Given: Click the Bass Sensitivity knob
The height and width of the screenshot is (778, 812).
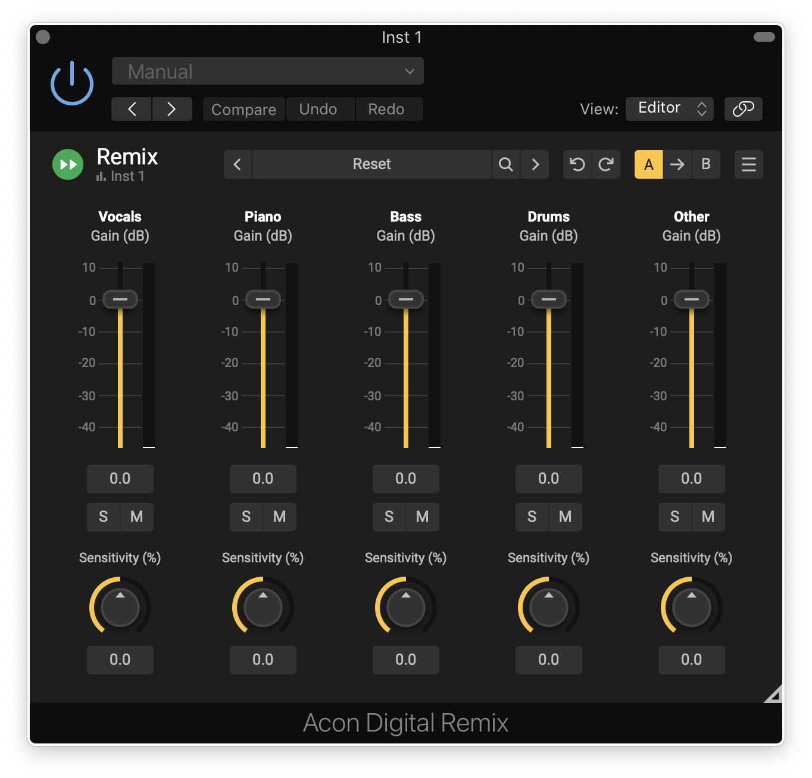Looking at the screenshot, I should click(x=406, y=607).
